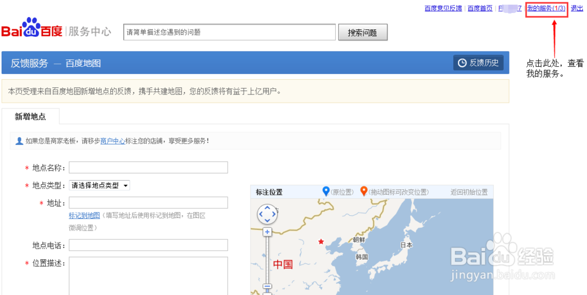
Task: Go to 百度首页 link
Action: tap(480, 8)
